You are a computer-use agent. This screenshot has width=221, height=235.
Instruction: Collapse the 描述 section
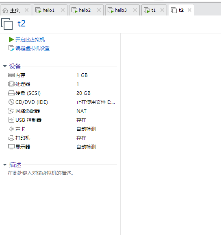[5, 165]
